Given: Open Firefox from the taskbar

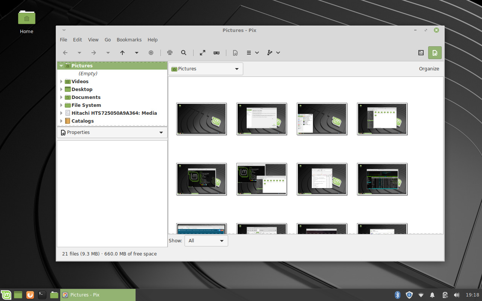Looking at the screenshot, I should (29, 295).
